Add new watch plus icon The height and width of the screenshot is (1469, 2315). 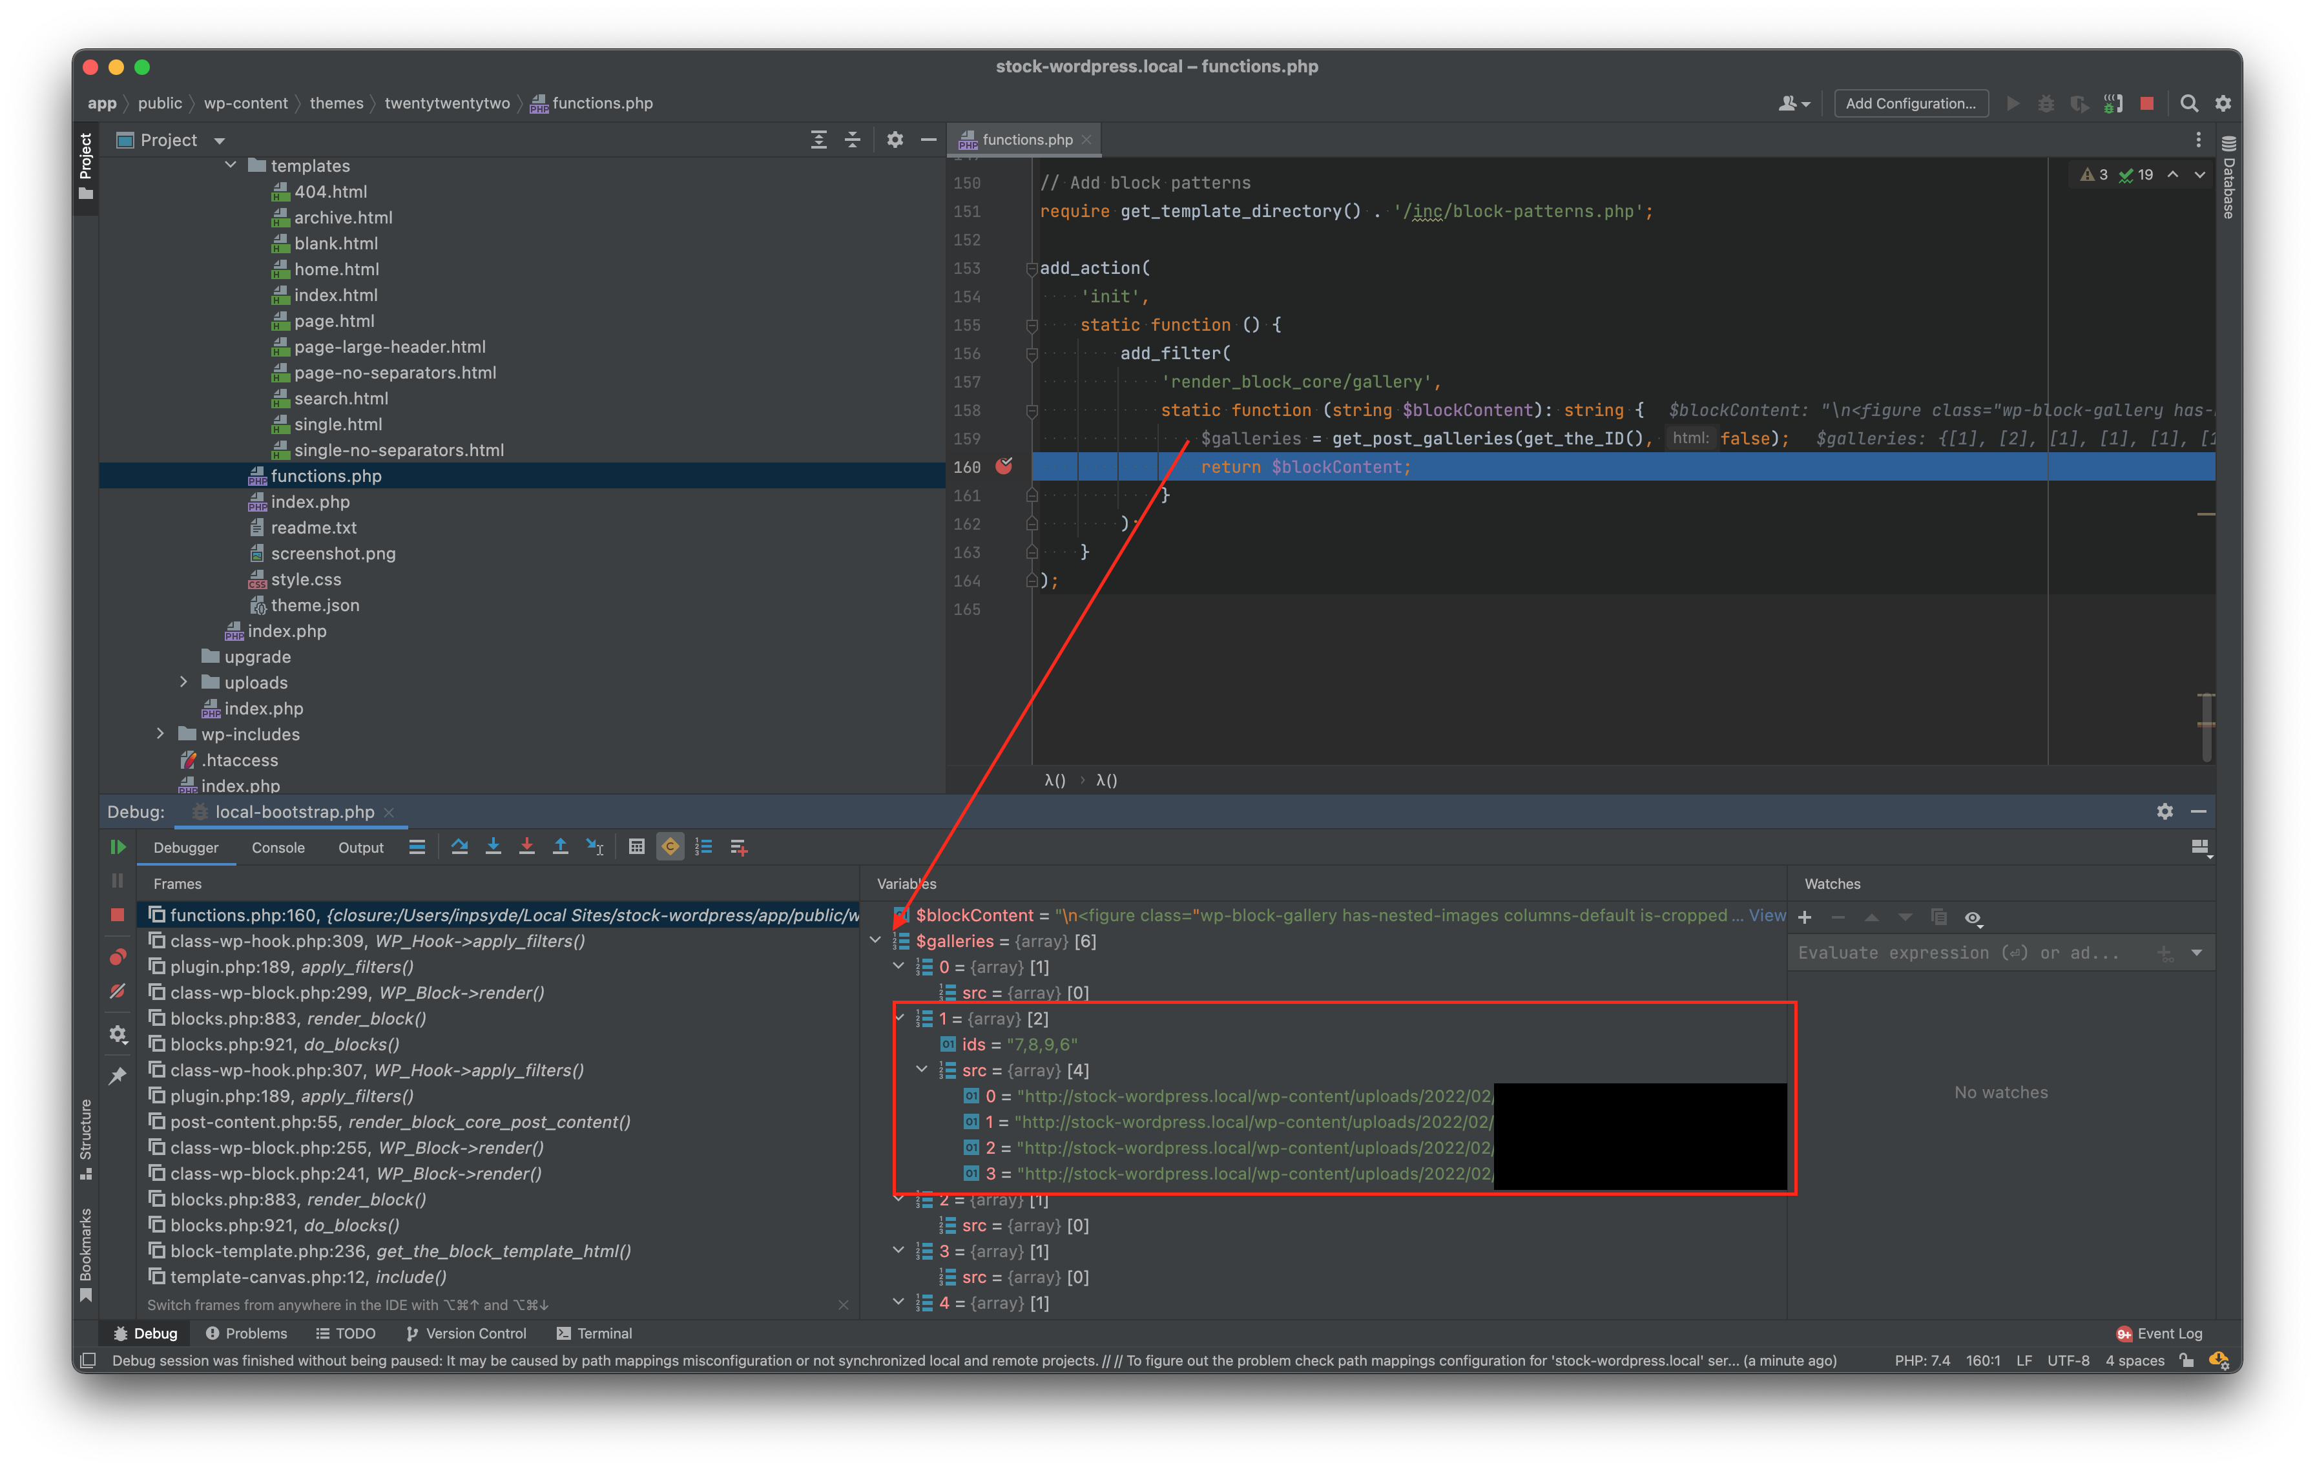[1805, 917]
